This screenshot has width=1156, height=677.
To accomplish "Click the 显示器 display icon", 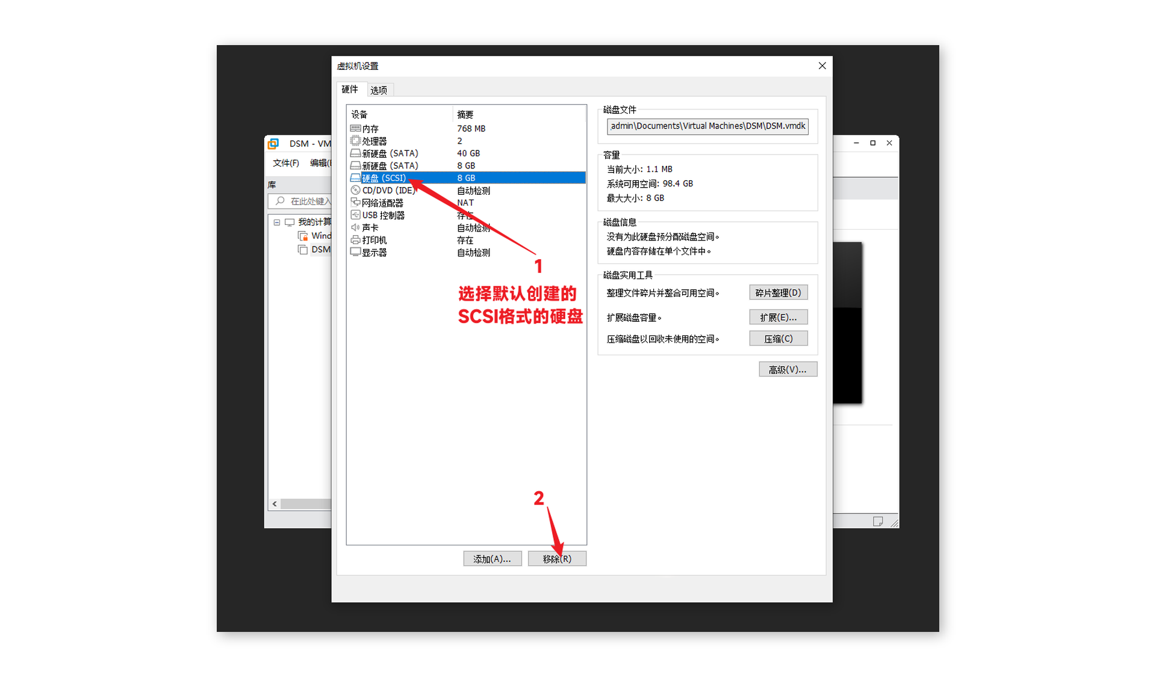I will pyautogui.click(x=355, y=252).
